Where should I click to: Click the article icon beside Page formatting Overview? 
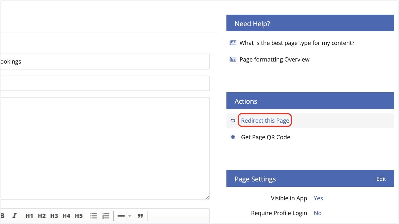coord(233,59)
